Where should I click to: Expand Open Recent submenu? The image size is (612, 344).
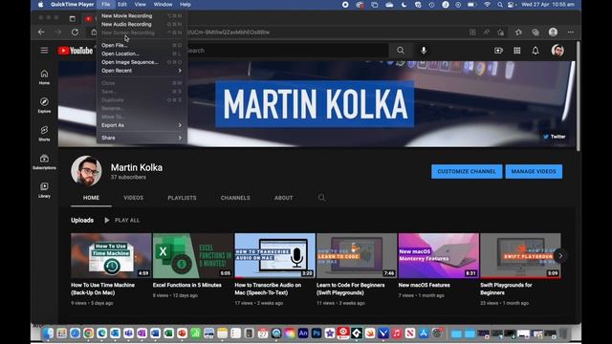click(142, 71)
